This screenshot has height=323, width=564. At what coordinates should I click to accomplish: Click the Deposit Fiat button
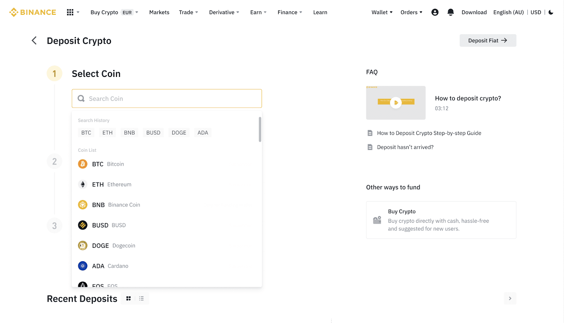point(488,41)
